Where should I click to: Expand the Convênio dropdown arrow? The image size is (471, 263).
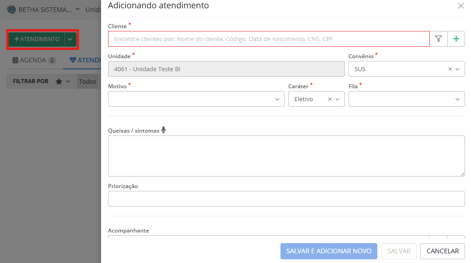coord(458,69)
